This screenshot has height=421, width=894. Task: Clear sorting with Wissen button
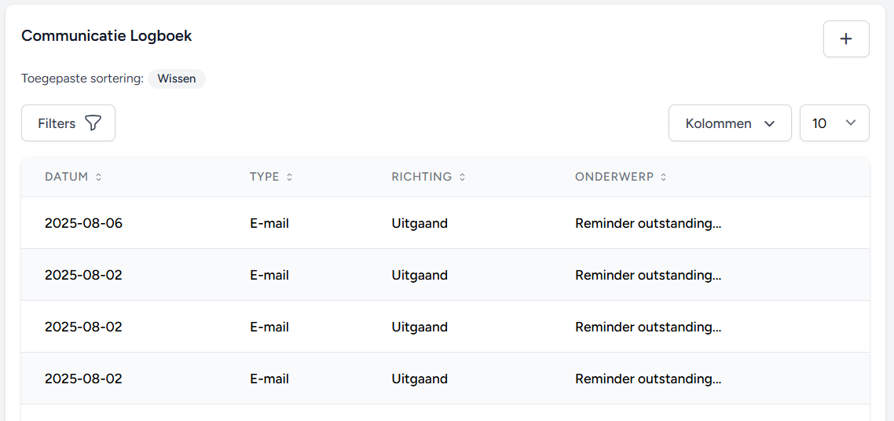tap(177, 79)
